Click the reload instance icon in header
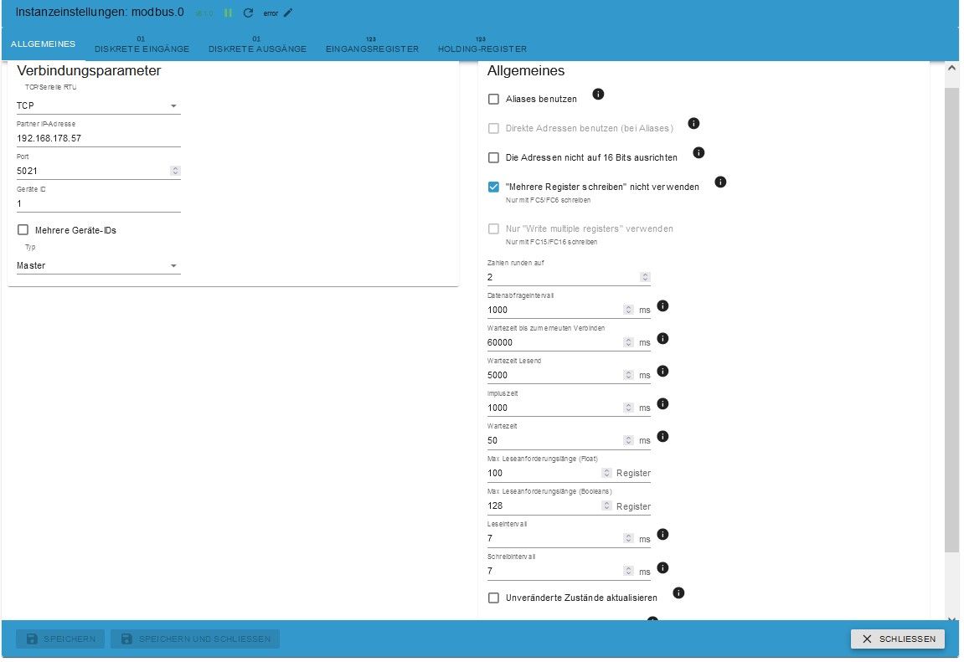The width and height of the screenshot is (964, 662). (x=249, y=13)
